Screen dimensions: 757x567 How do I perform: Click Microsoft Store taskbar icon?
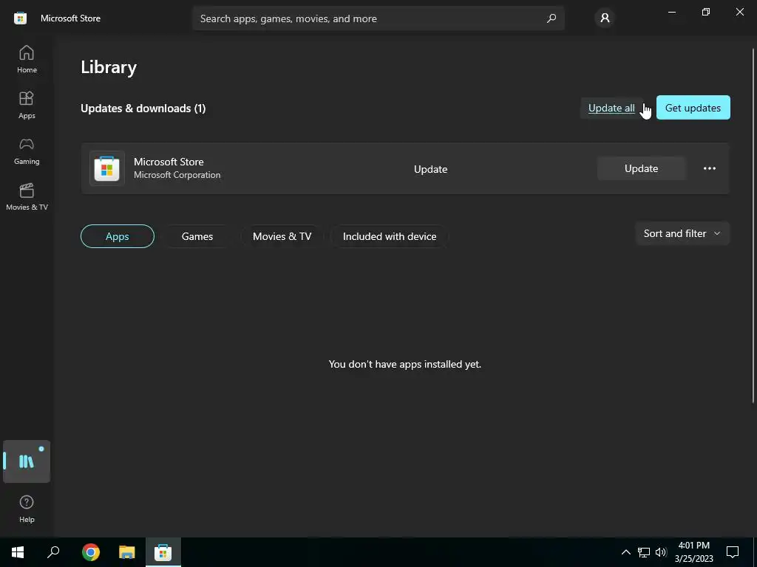pyautogui.click(x=163, y=552)
